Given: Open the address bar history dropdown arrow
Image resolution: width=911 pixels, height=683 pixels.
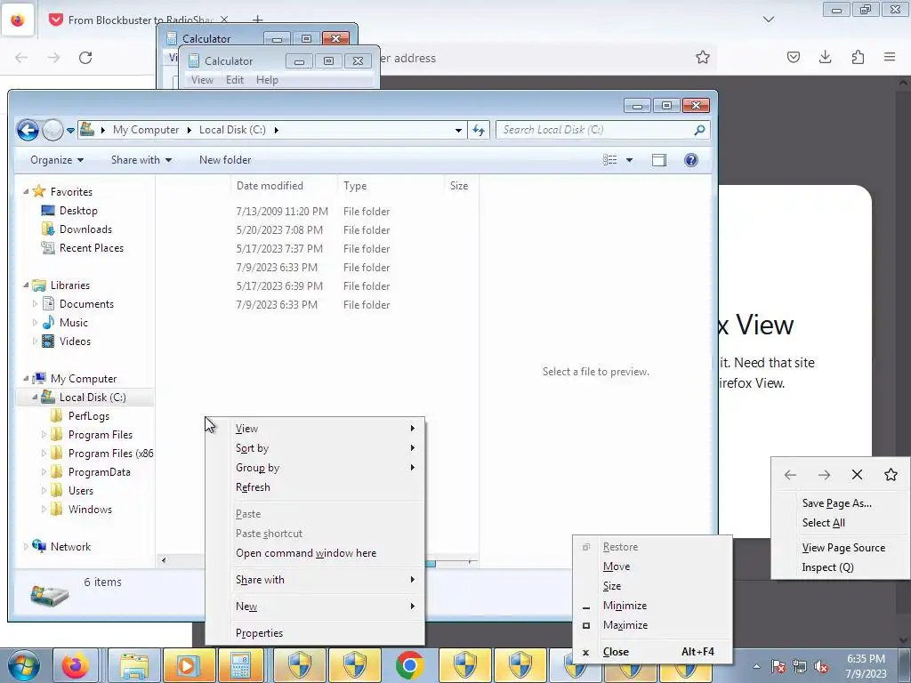Looking at the screenshot, I should click(458, 130).
